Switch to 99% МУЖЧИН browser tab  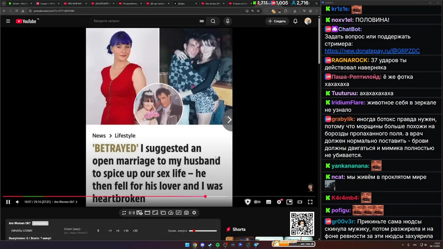(x=75, y=3)
